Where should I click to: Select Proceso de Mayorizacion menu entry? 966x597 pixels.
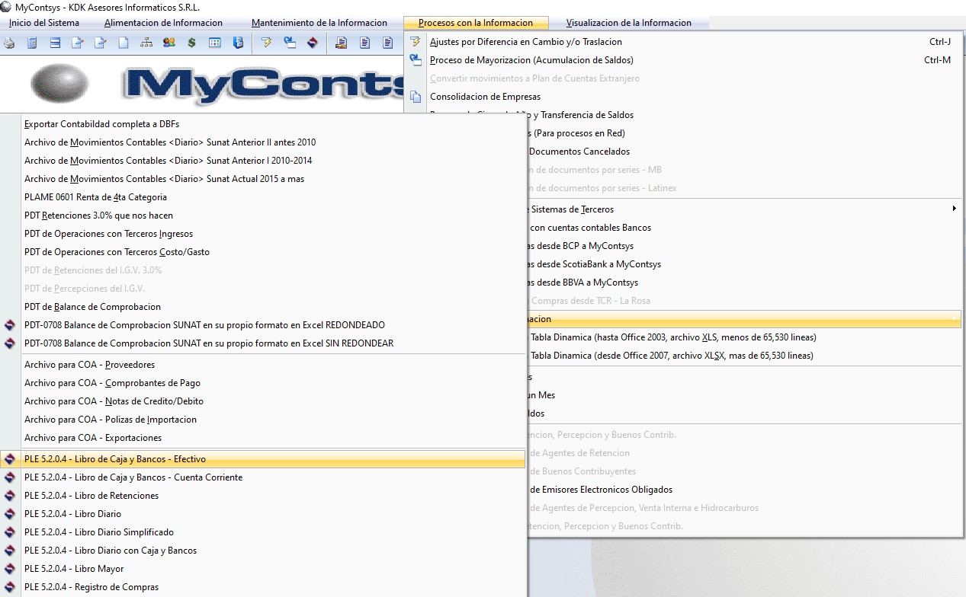[531, 60]
